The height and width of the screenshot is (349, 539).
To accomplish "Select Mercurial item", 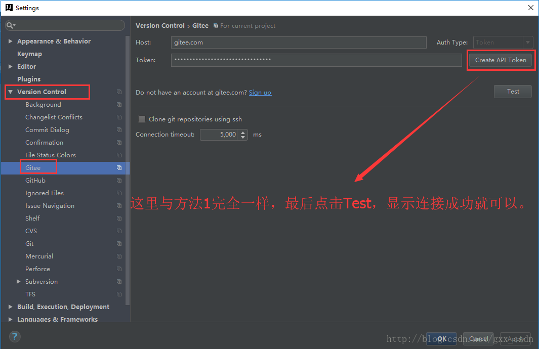I will click(39, 256).
